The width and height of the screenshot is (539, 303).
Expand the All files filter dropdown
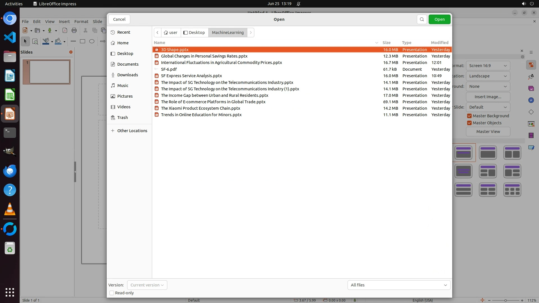pos(399,285)
